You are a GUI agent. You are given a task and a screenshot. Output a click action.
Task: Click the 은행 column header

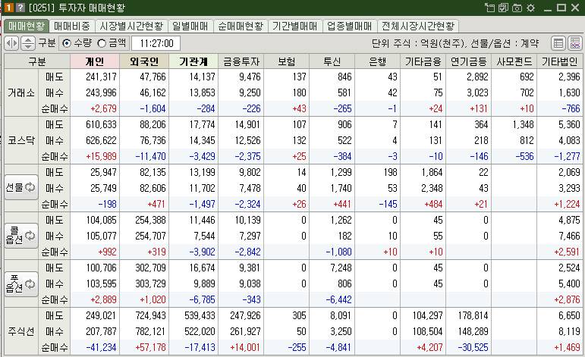378,61
